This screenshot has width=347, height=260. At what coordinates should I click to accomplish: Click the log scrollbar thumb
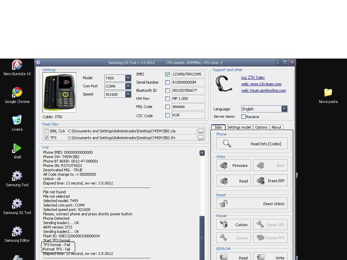[202, 238]
